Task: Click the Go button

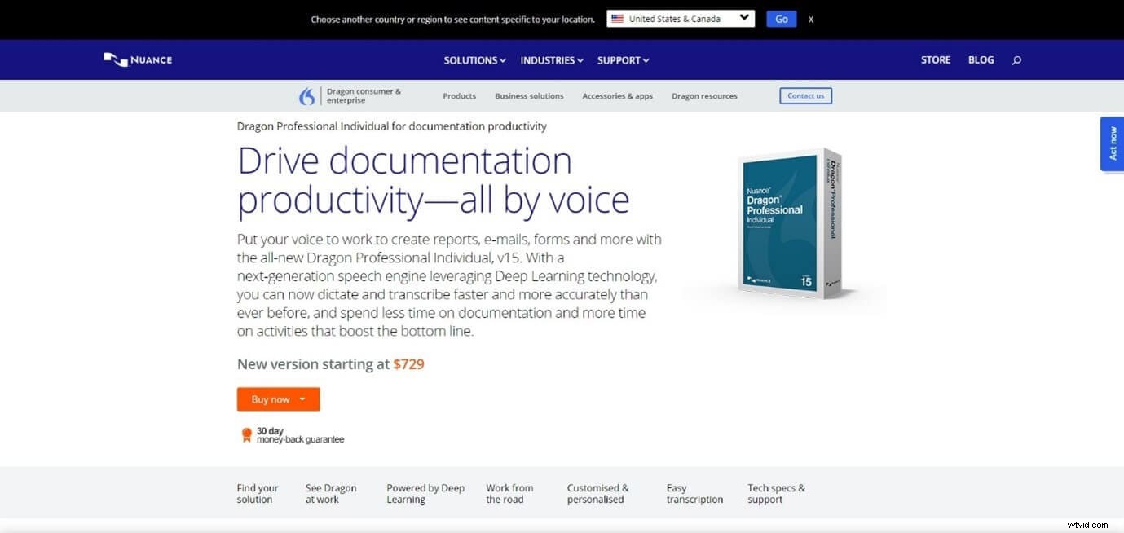Action: [x=780, y=18]
